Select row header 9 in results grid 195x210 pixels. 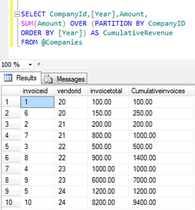[11, 191]
